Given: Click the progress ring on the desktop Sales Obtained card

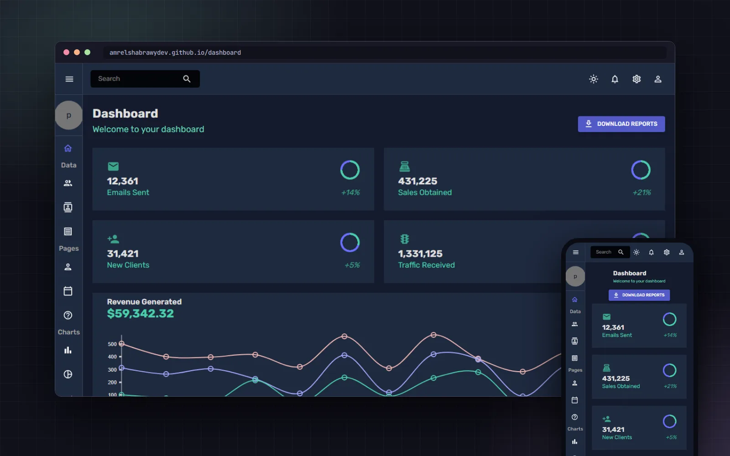Looking at the screenshot, I should coord(641,170).
